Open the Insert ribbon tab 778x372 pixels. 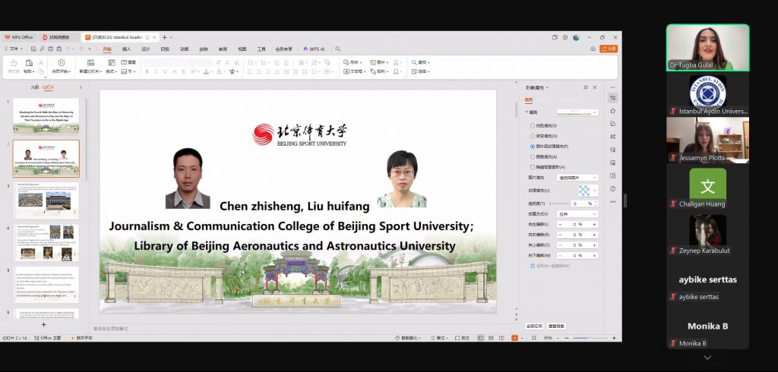click(x=127, y=49)
